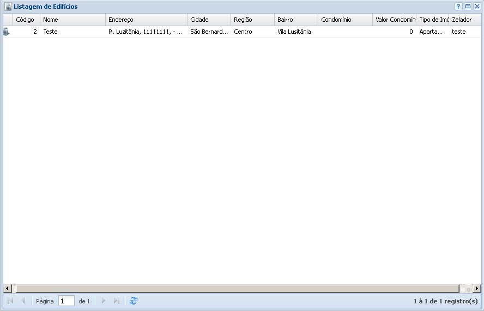Click the Listagem de Edifícios title icon
Image resolution: width=484 pixels, height=311 pixels.
pos(8,7)
